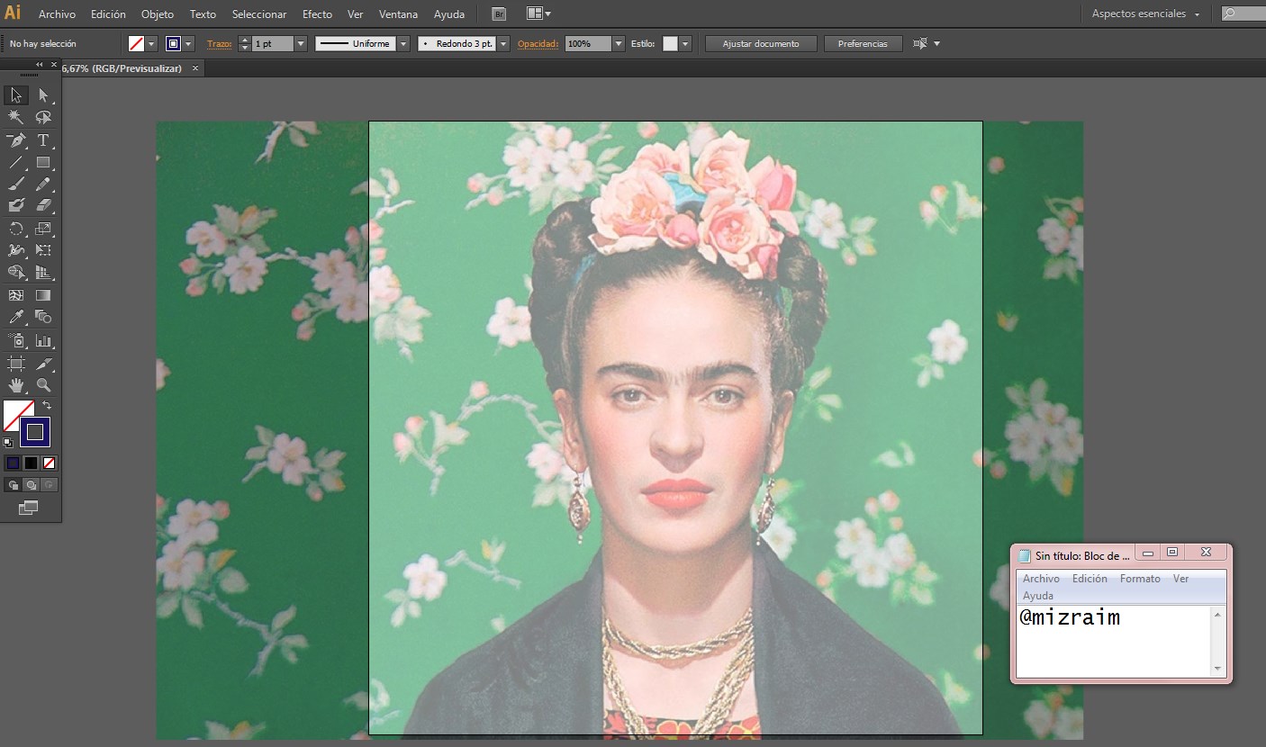The height and width of the screenshot is (747, 1266).
Task: Open the Objeto menu
Action: (x=158, y=14)
